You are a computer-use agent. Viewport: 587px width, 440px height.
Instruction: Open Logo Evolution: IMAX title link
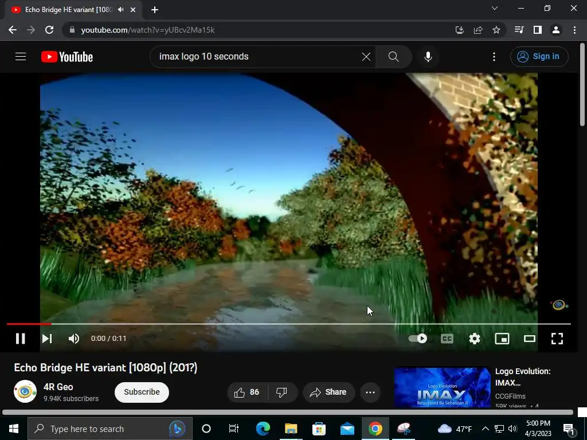pos(523,377)
